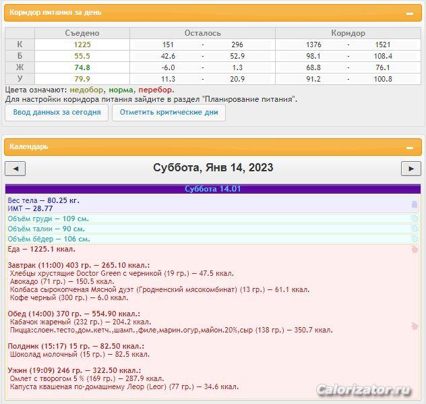Click the body weight scale icon
This screenshot has height=404, width=426.
pos(415,204)
